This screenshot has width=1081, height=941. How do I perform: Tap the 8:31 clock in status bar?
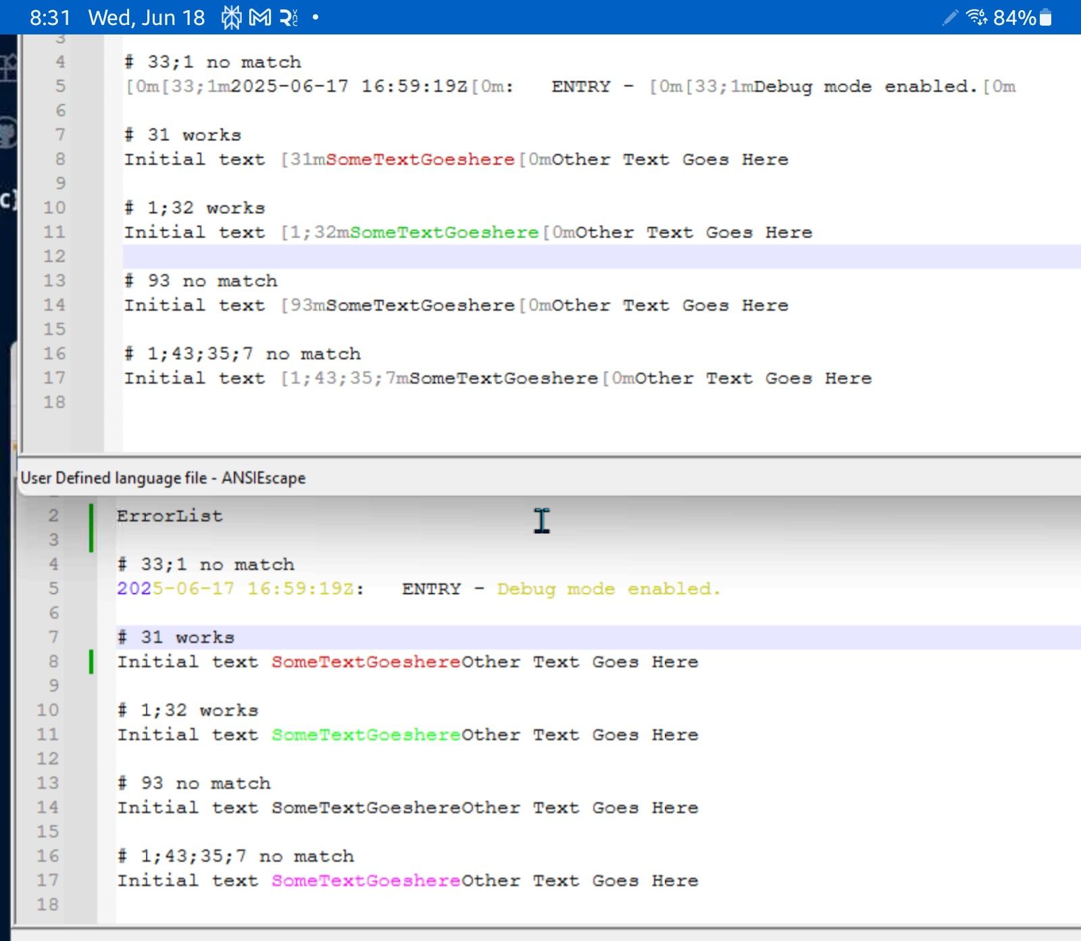50,18
